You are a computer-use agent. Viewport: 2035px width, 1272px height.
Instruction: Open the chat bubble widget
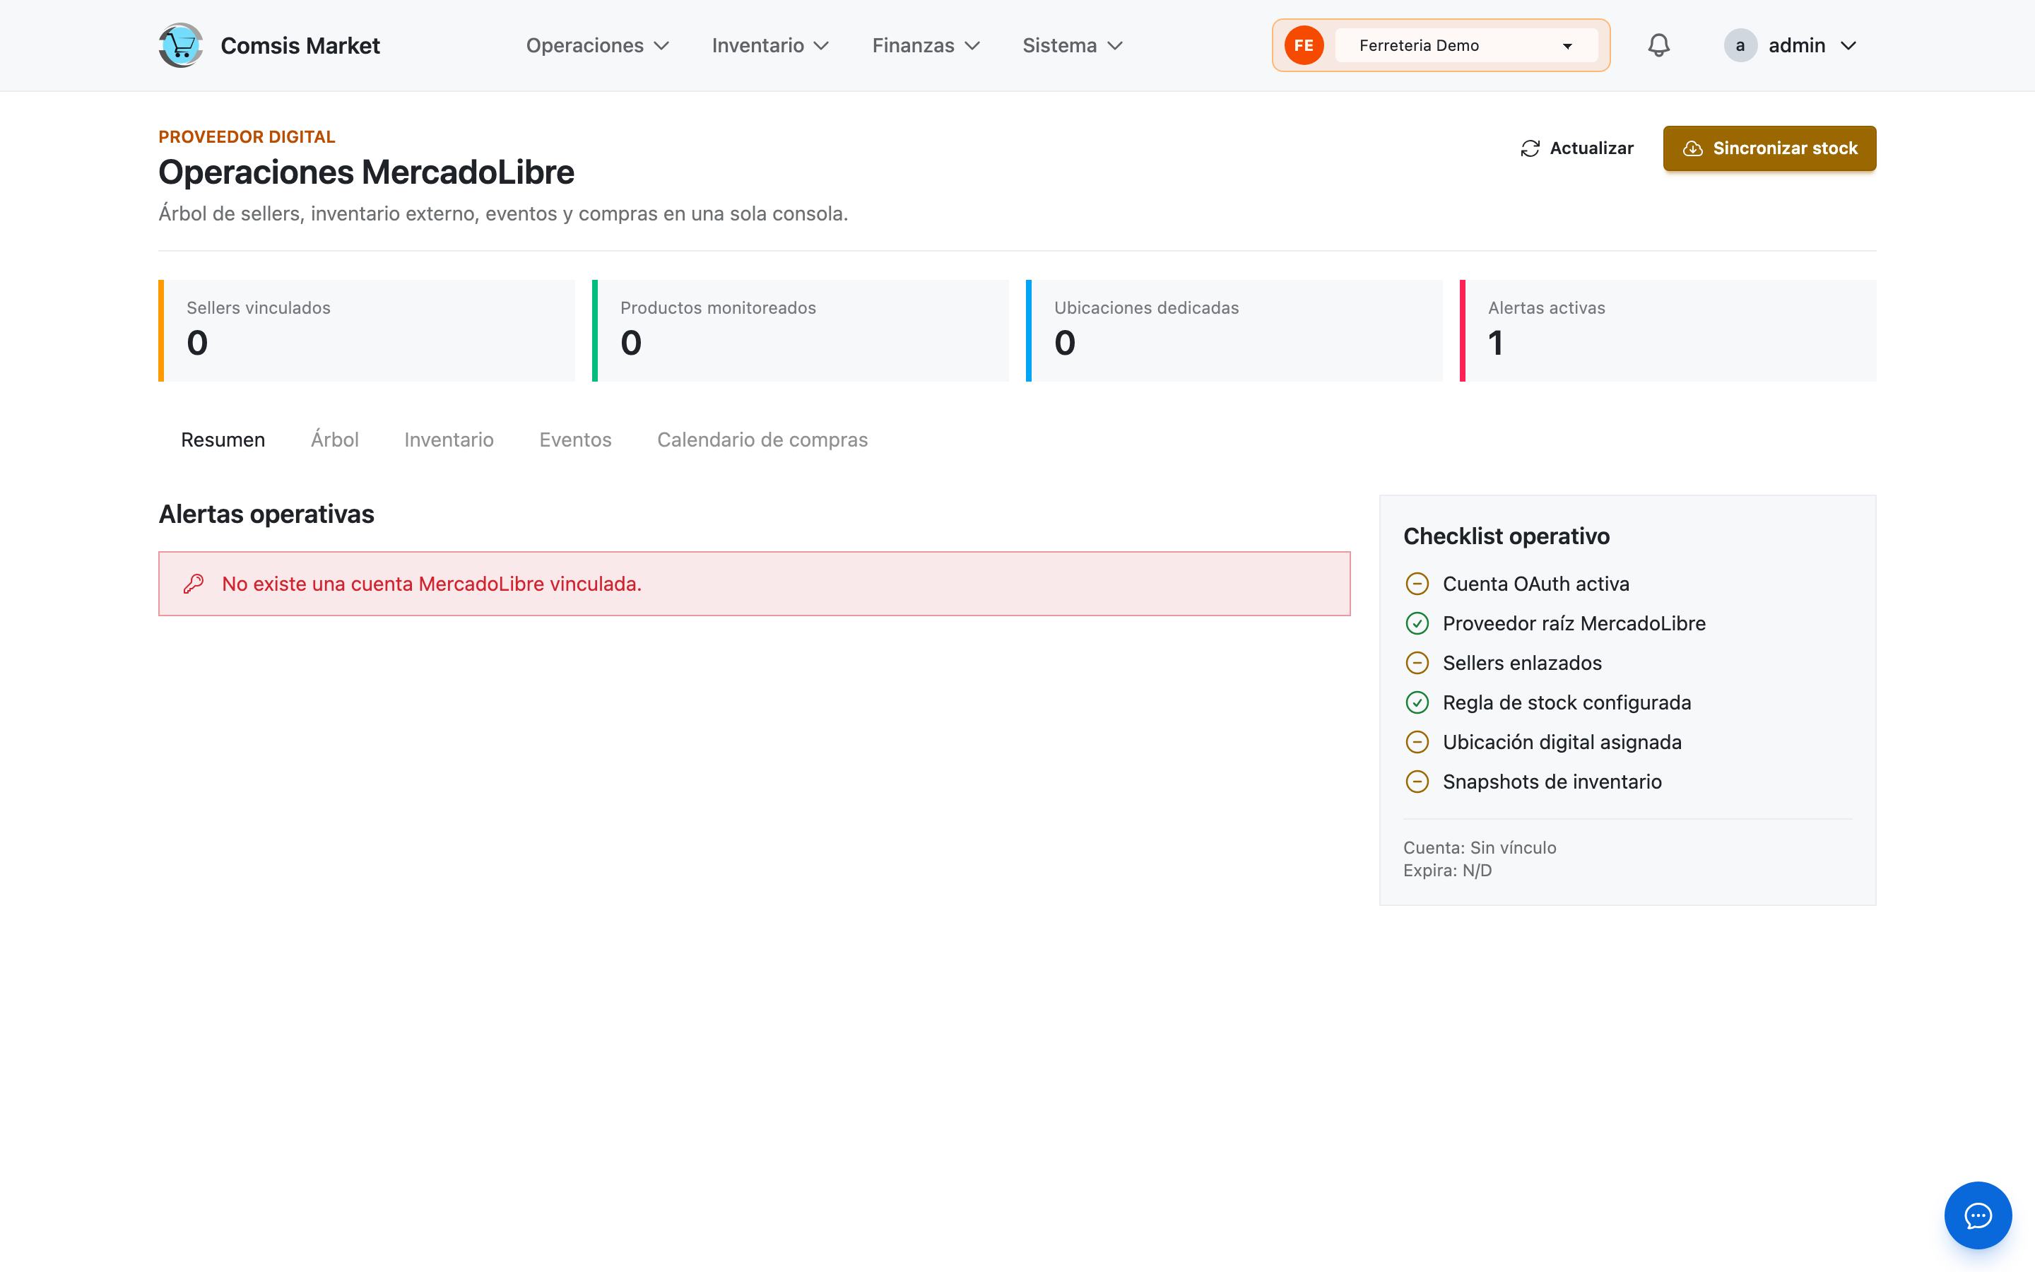click(1978, 1215)
